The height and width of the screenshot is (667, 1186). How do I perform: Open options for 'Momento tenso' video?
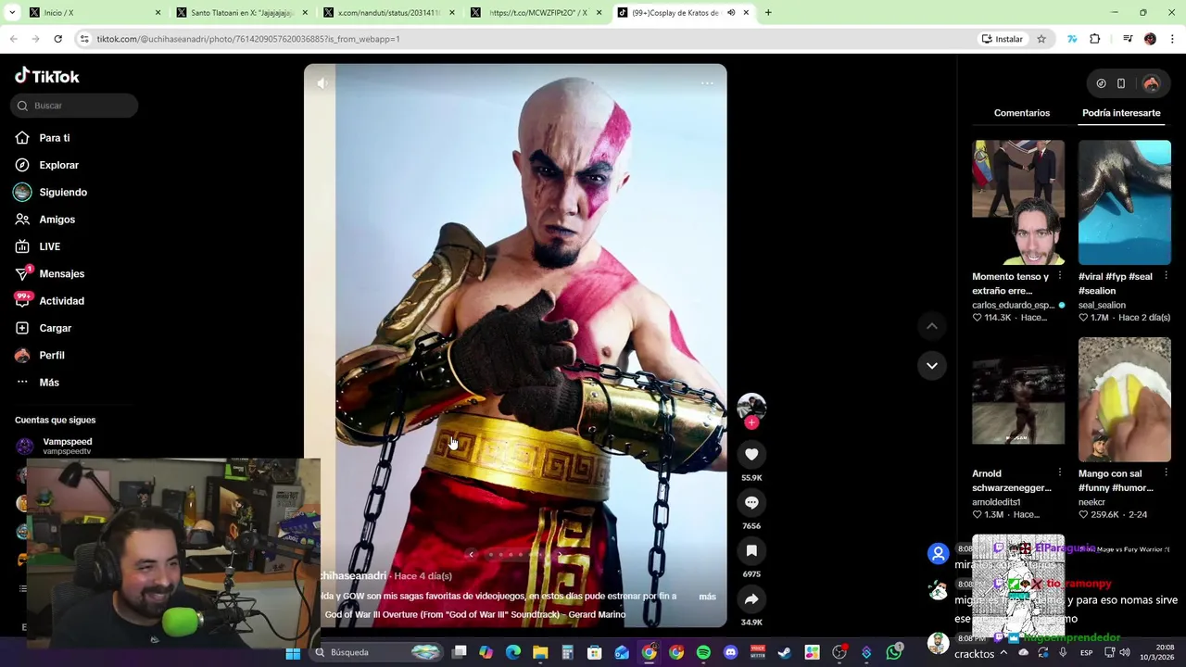[1060, 276]
